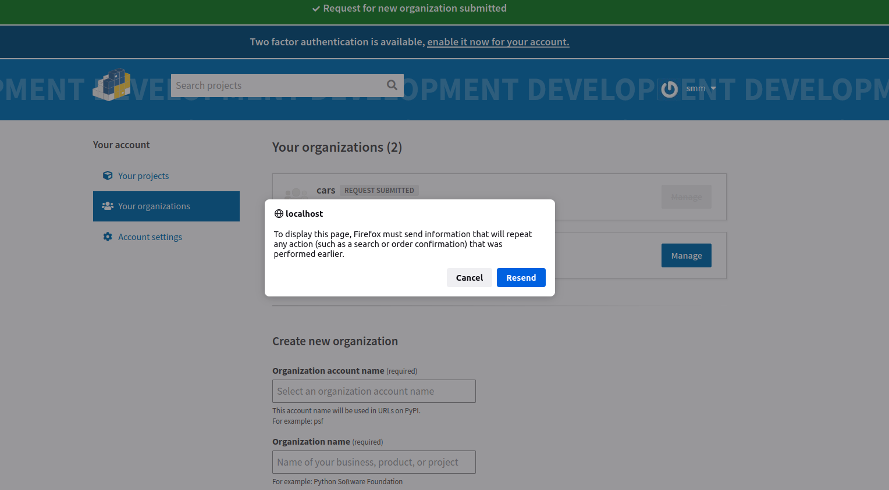Focus the Organization account name field
Image resolution: width=889 pixels, height=490 pixels.
click(374, 391)
